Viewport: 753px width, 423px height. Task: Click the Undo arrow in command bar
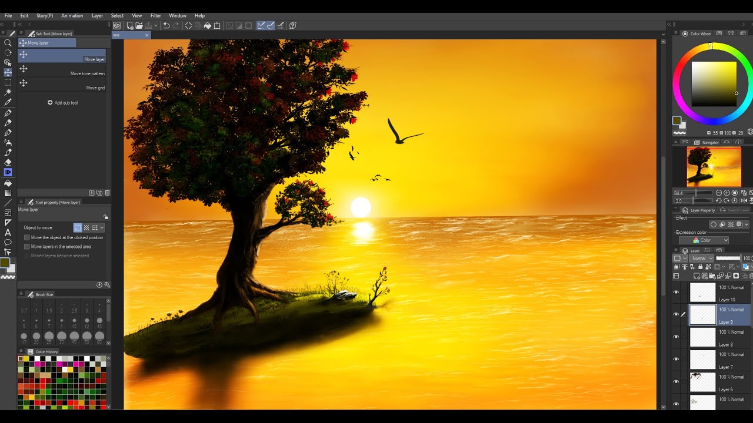(166, 25)
